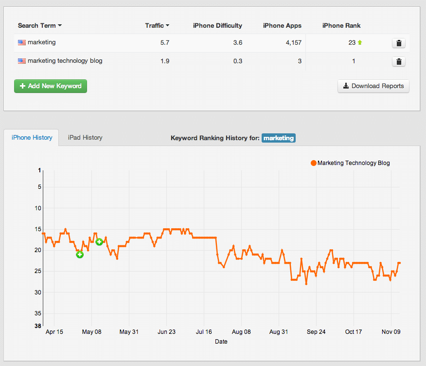This screenshot has width=426, height=366.
Task: Select the marketing technology blog search term
Action: [x=65, y=61]
